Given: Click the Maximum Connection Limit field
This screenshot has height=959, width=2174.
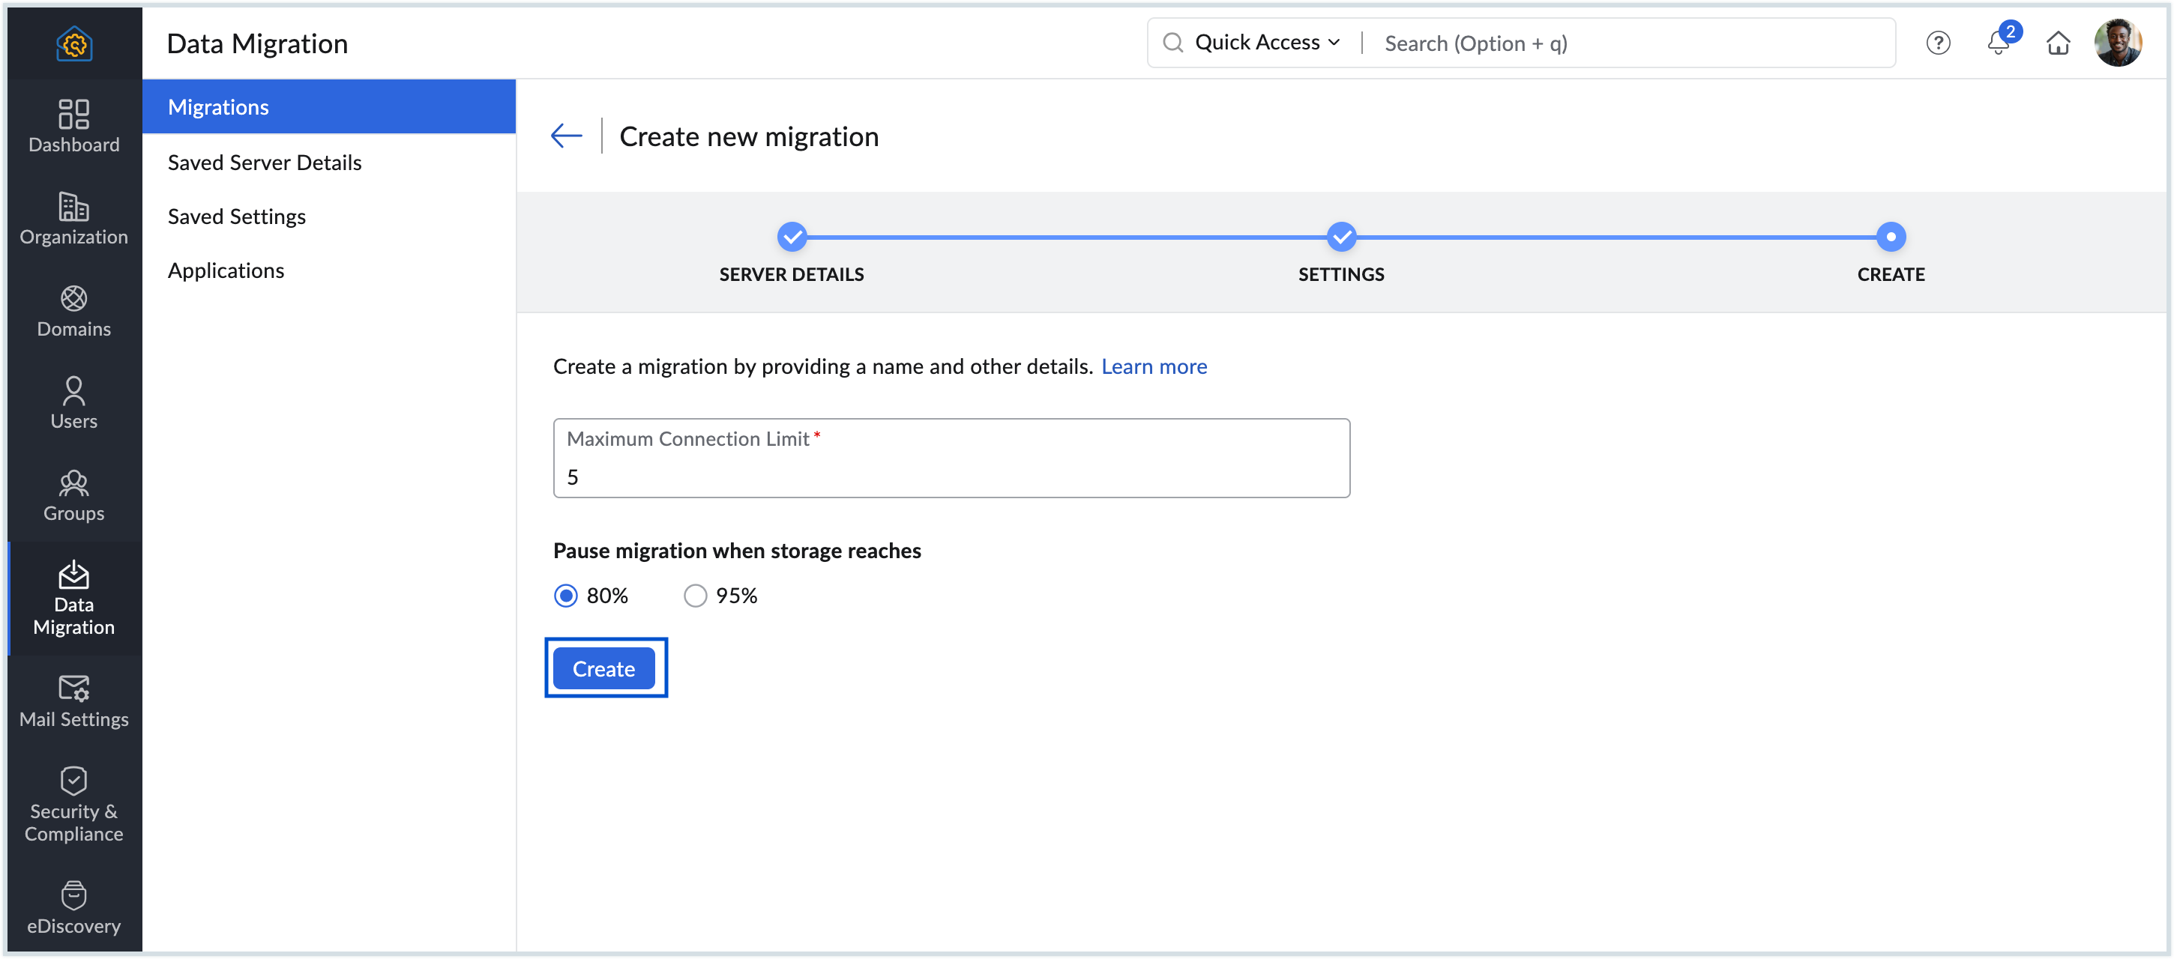Looking at the screenshot, I should point(951,476).
